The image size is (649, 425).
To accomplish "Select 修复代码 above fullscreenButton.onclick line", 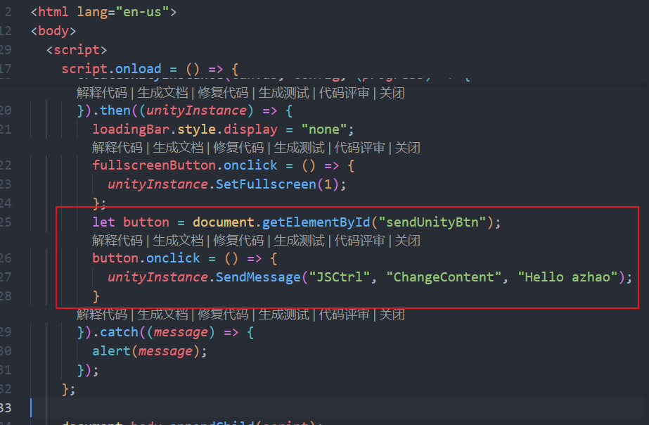I will click(x=238, y=148).
